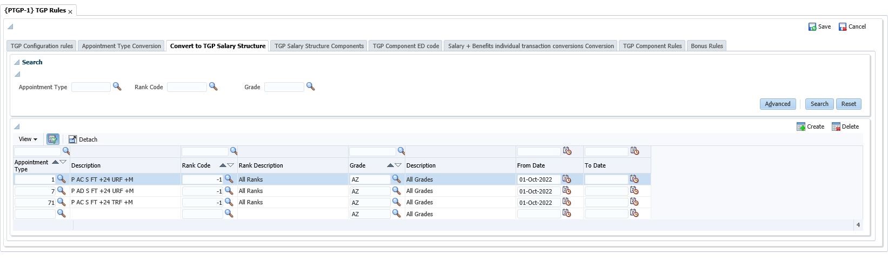The width and height of the screenshot is (888, 260).
Task: Select the P AD S FT +24 URF +M description cell
Action: (125, 191)
